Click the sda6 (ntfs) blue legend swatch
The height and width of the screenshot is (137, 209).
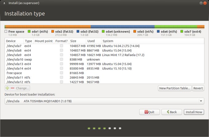coord(158,31)
